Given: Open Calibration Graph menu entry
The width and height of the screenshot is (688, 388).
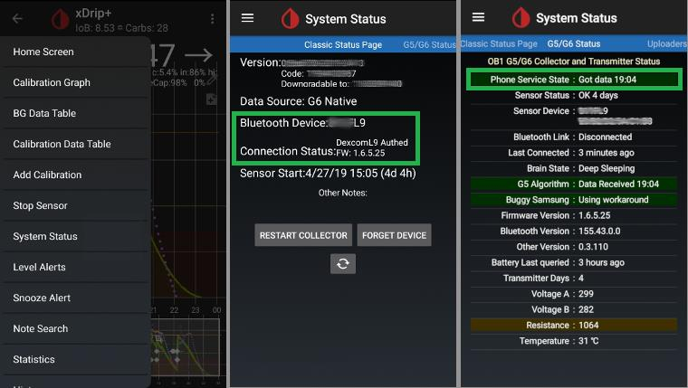Looking at the screenshot, I should point(75,82).
